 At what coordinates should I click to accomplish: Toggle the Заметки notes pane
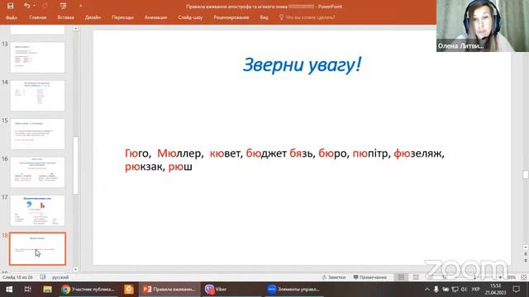334,277
